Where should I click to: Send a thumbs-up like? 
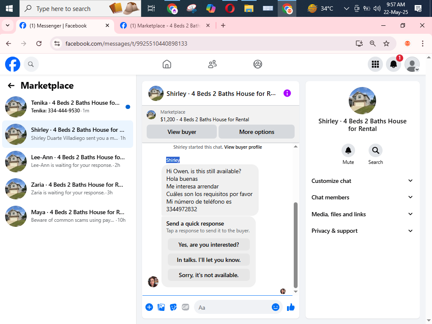[x=291, y=307]
